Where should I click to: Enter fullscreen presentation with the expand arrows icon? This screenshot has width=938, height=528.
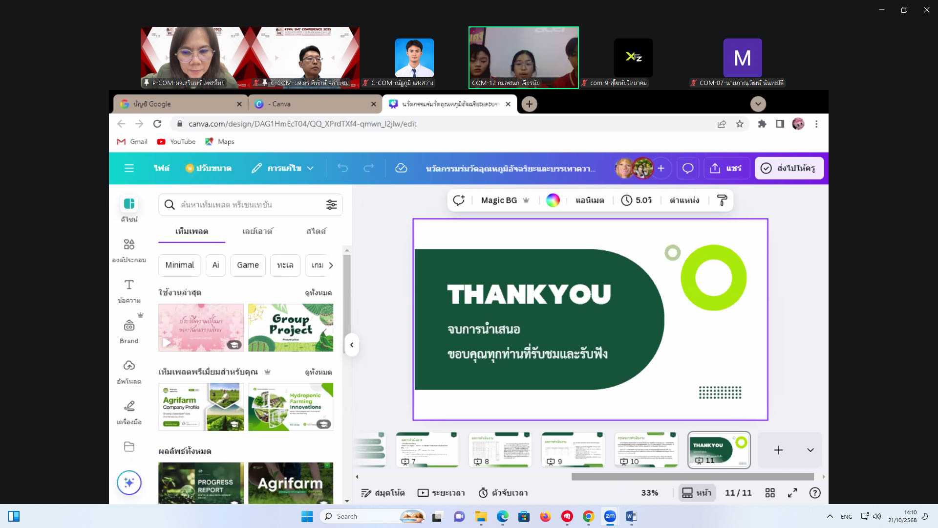(792, 493)
